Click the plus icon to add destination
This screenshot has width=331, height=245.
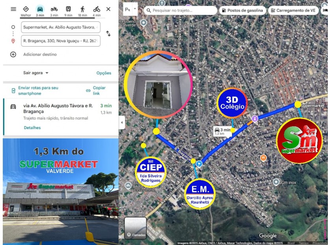click(x=13, y=54)
